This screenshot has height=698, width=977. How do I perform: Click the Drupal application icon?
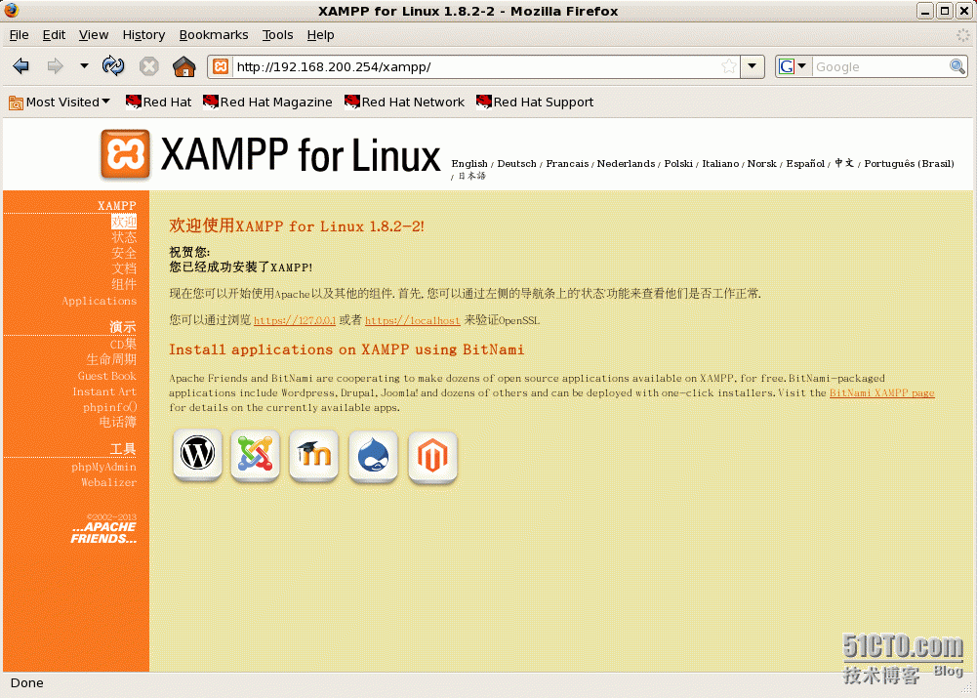(373, 457)
